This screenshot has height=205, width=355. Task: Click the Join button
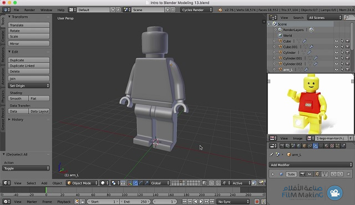(29, 78)
